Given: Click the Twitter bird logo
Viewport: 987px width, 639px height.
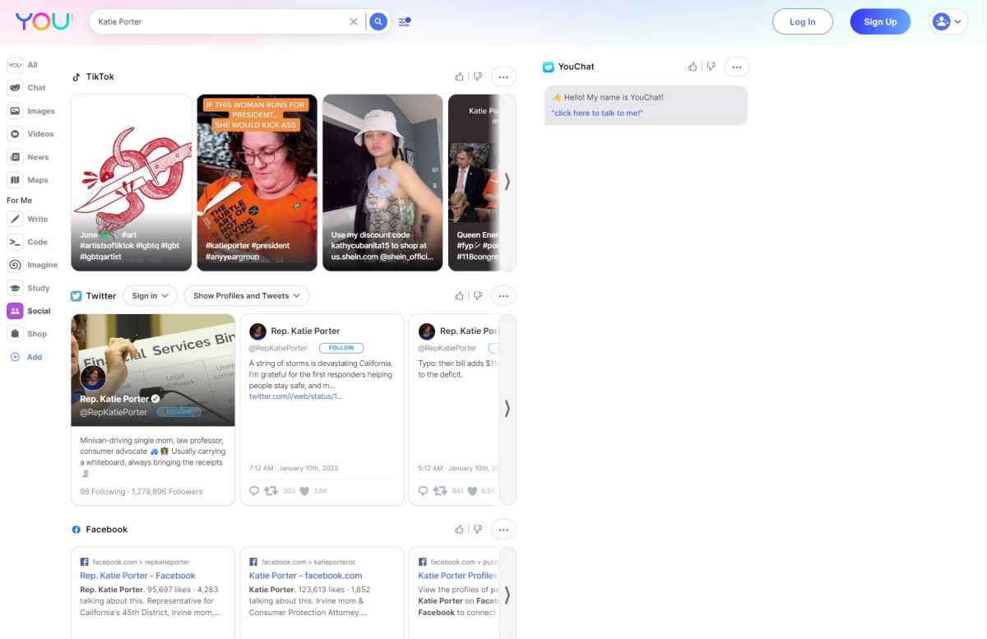Looking at the screenshot, I should [76, 296].
